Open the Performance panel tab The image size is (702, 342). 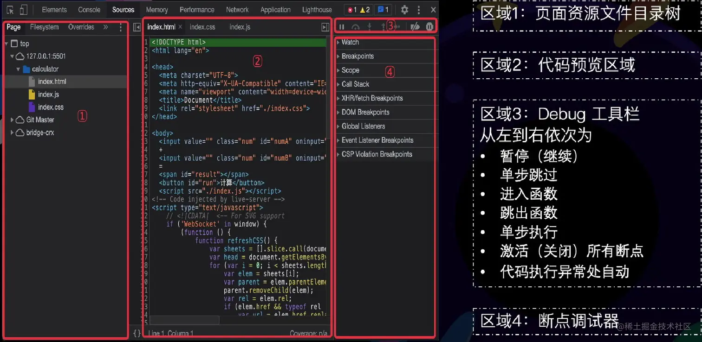[x=197, y=10]
